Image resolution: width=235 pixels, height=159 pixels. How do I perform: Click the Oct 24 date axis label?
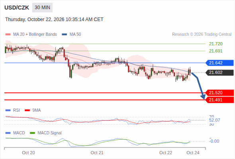[193, 153]
